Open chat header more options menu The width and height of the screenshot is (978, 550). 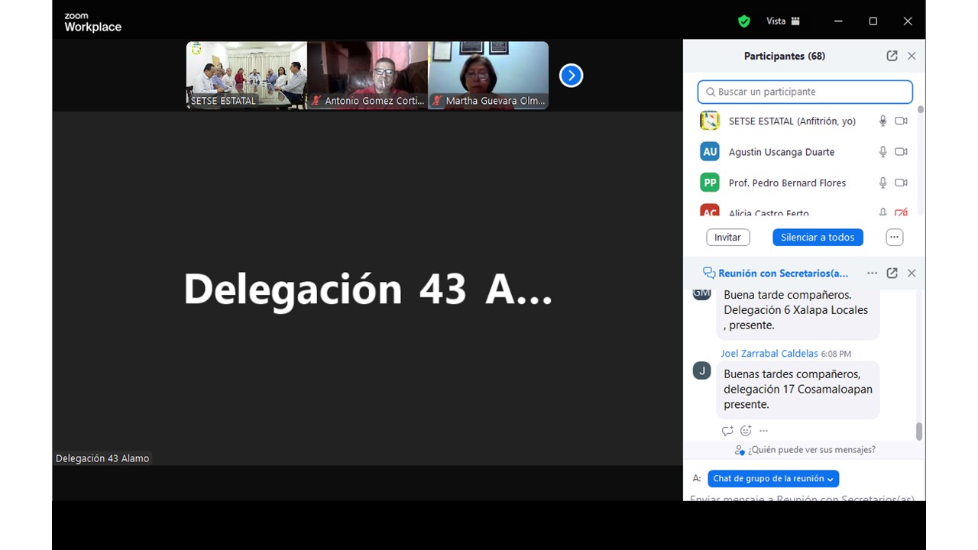tap(872, 273)
